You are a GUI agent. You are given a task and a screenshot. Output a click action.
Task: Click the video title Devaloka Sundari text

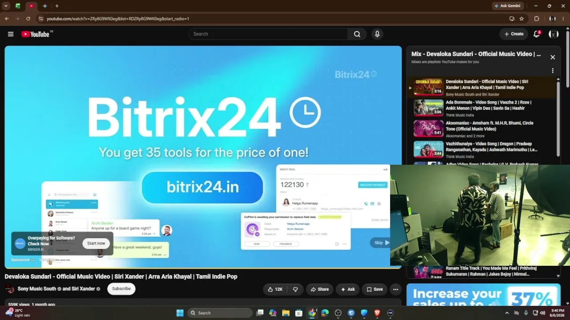click(x=121, y=276)
